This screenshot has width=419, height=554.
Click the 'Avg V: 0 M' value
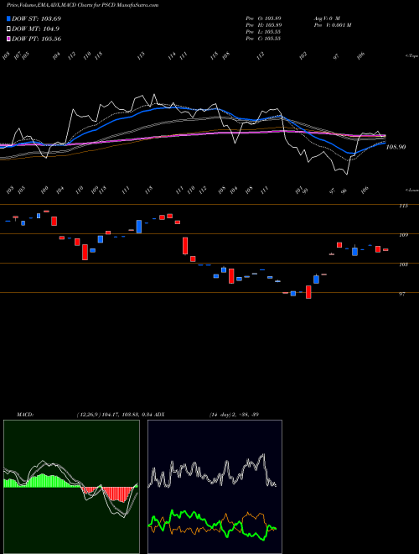[326, 18]
